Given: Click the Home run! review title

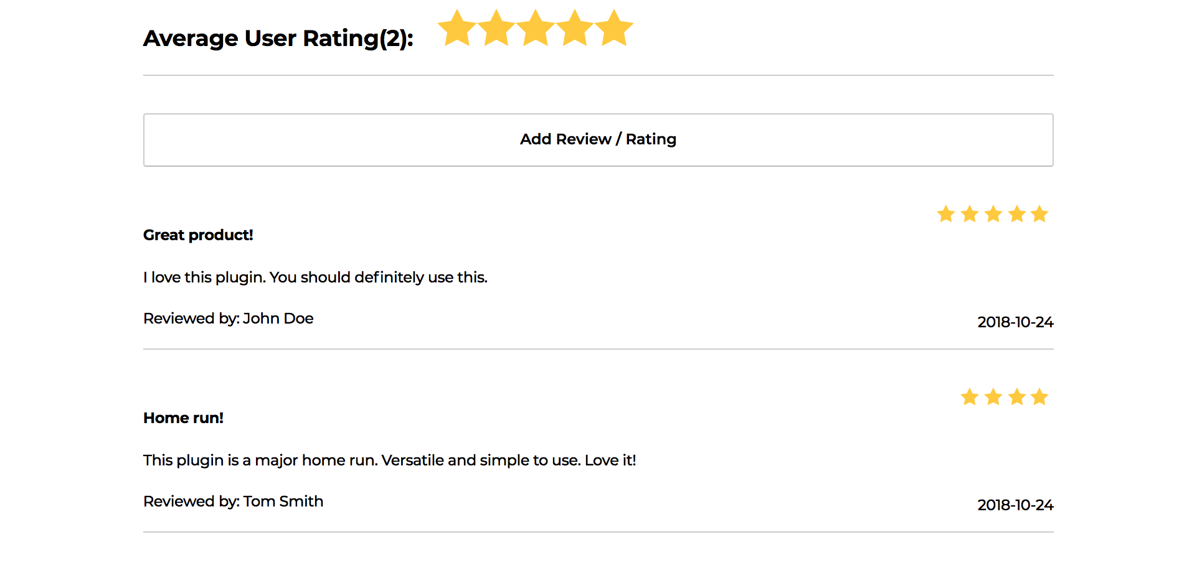Looking at the screenshot, I should pyautogui.click(x=183, y=418).
